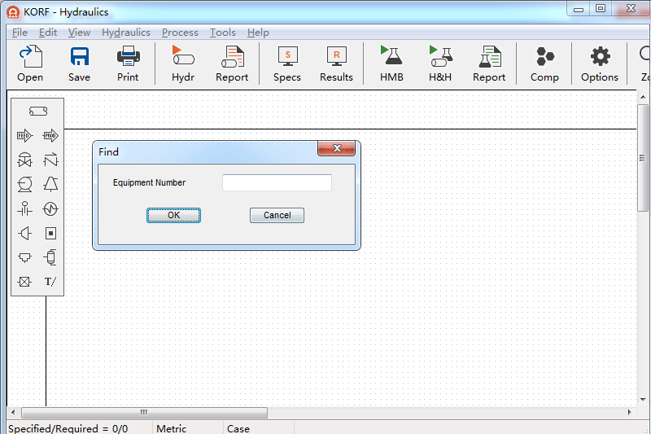Open the Tools menu
The image size is (651, 434).
pos(223,33)
